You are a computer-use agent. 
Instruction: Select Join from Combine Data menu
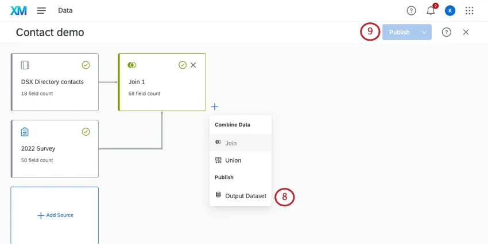coord(230,143)
